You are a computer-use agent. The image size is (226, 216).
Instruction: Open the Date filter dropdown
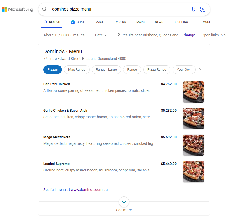tap(101, 35)
